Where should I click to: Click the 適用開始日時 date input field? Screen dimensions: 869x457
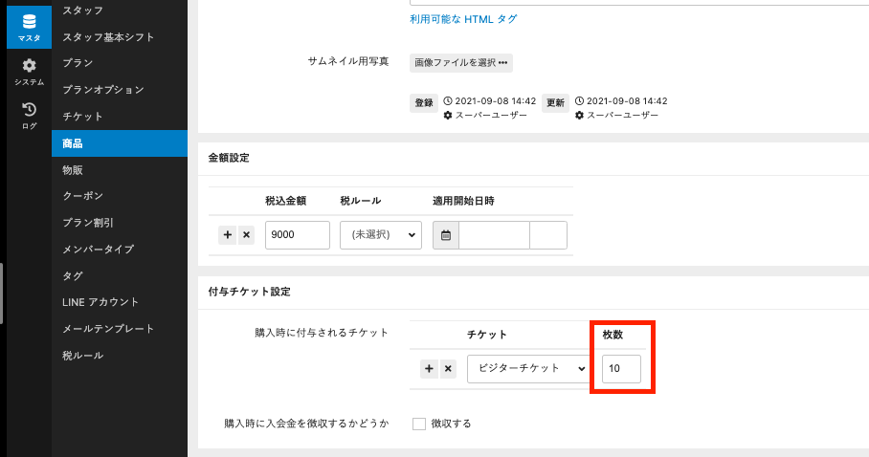coord(494,235)
